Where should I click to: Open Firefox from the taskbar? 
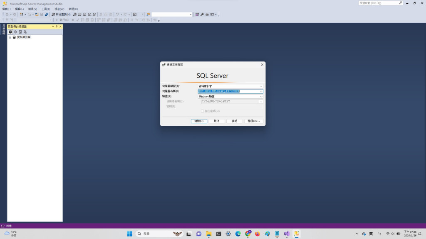point(257,234)
